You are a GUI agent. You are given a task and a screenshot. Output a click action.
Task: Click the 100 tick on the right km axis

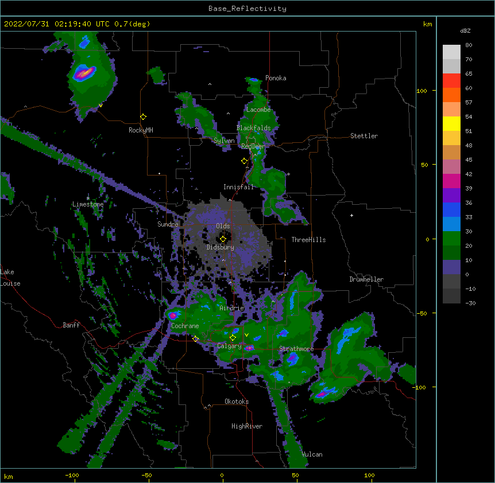point(421,91)
